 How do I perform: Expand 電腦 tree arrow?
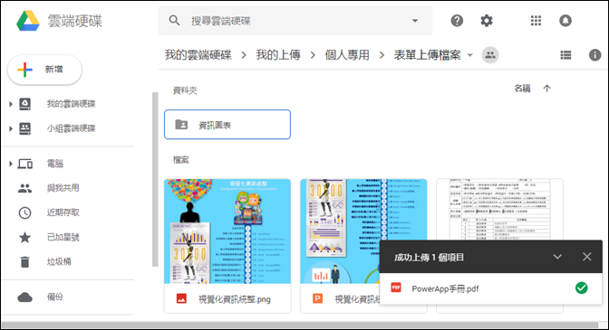[x=11, y=164]
